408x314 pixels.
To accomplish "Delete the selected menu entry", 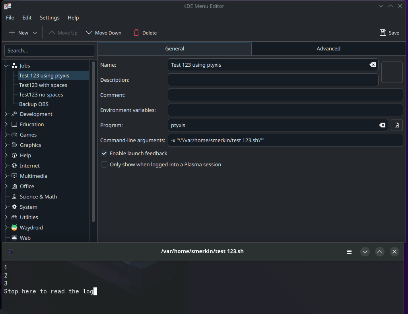I will click(x=145, y=33).
